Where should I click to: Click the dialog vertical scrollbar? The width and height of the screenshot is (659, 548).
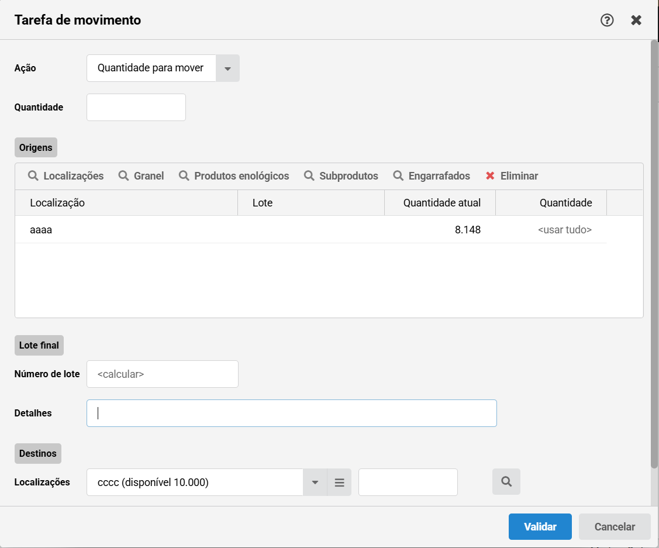coord(654,254)
